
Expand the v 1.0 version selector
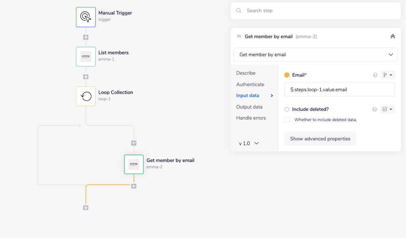[249, 143]
